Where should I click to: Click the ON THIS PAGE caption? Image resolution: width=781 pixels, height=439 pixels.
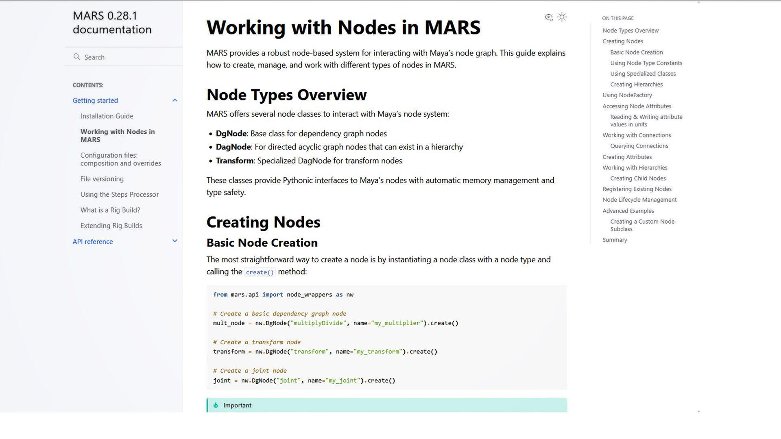coord(618,18)
